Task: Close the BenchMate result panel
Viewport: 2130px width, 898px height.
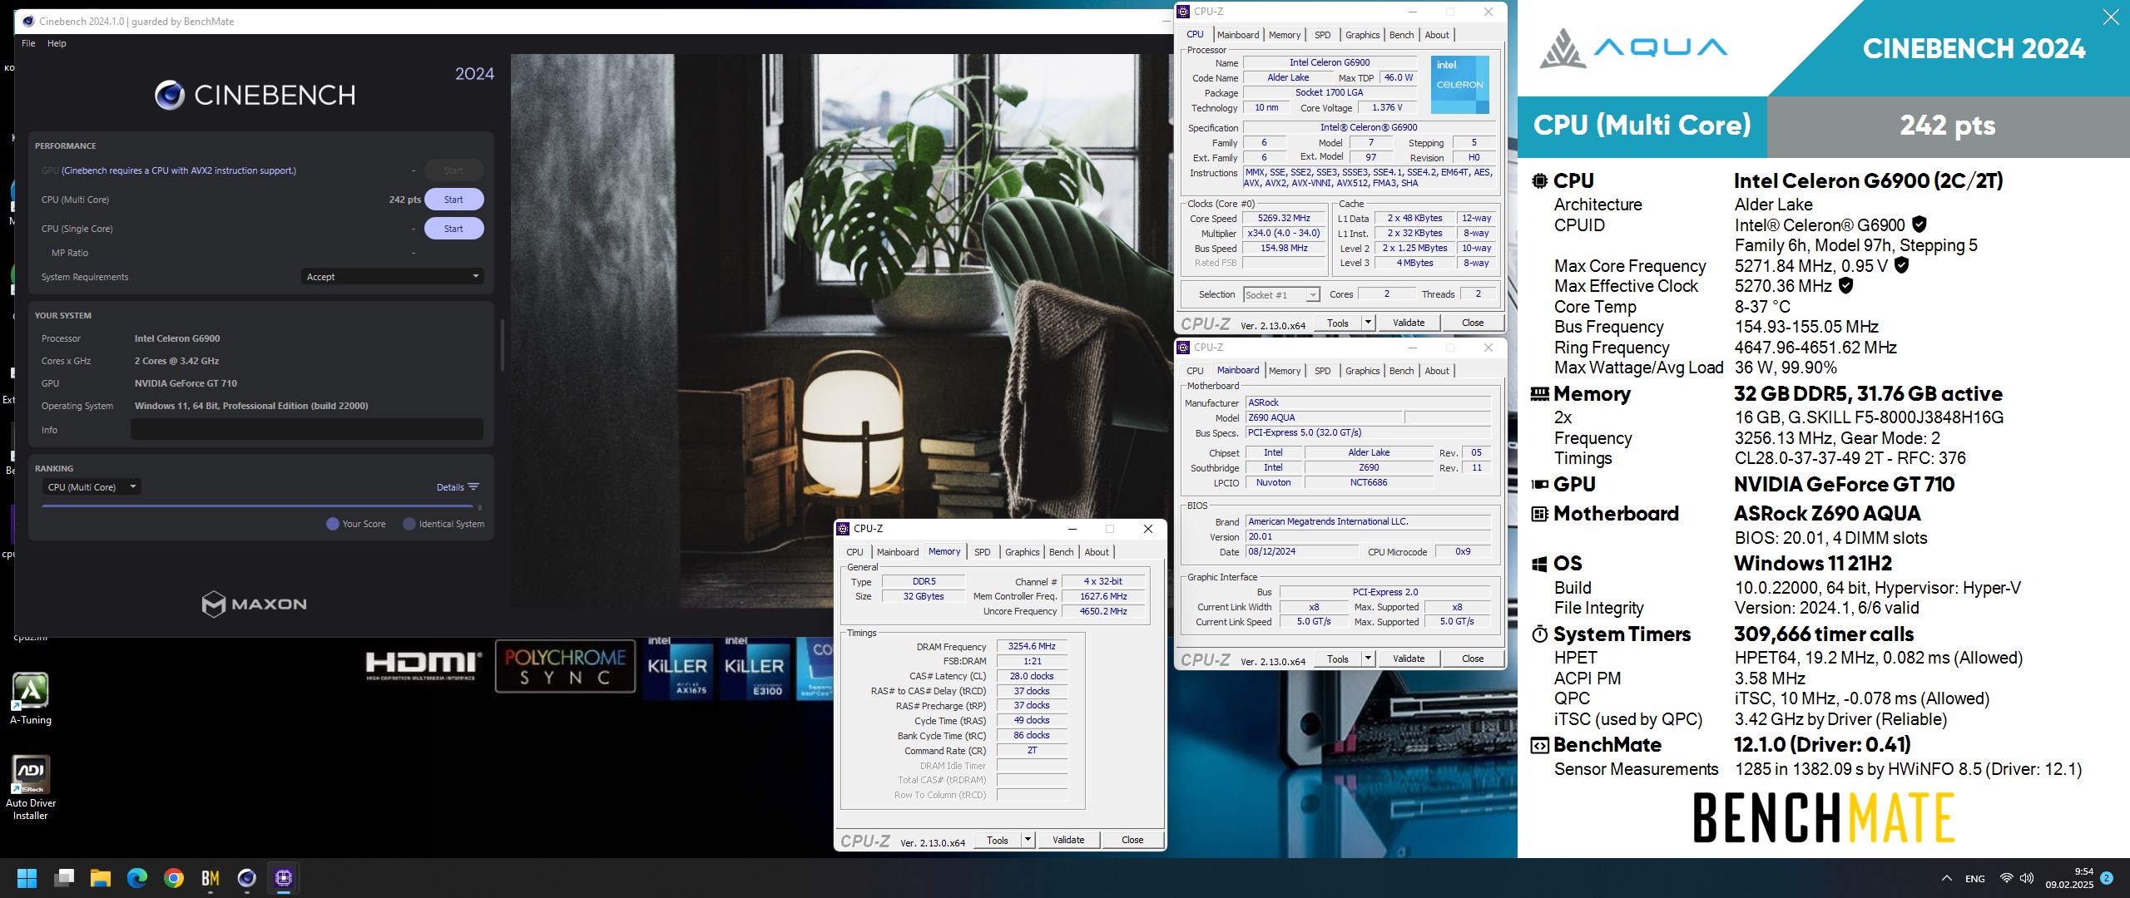Action: click(x=2111, y=17)
